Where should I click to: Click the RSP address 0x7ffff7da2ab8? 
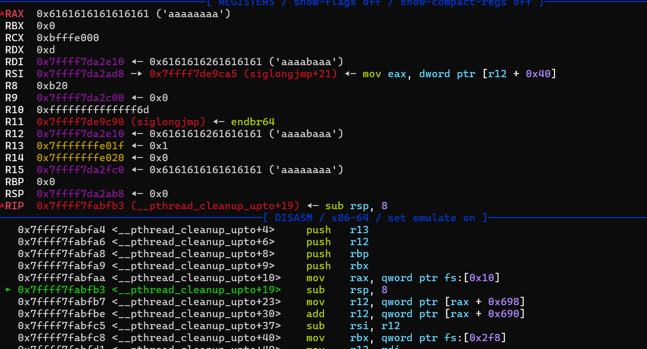click(80, 194)
